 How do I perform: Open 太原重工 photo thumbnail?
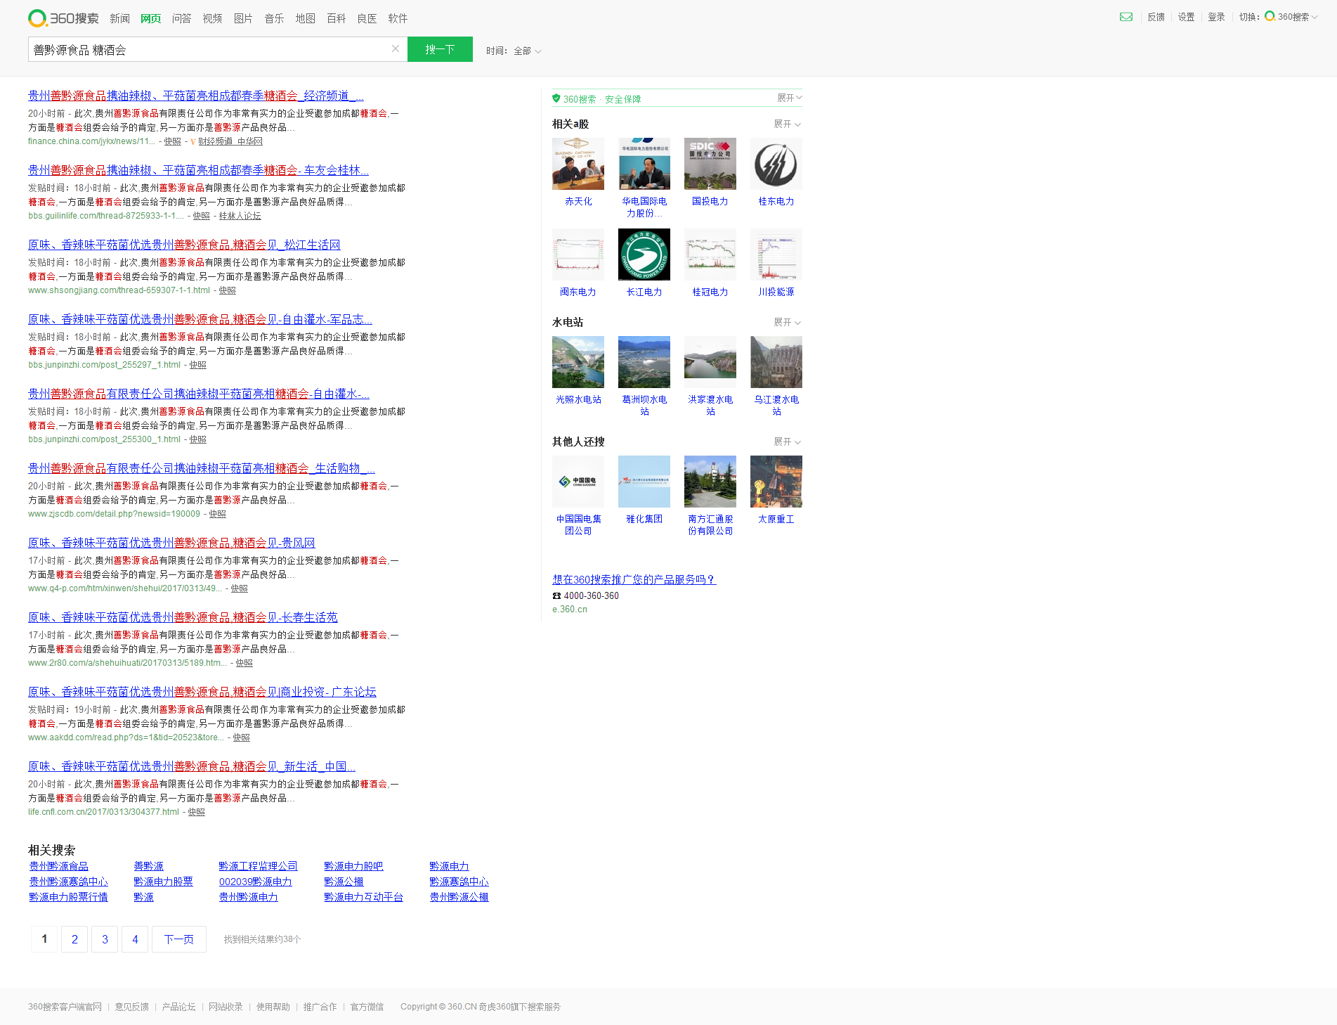776,482
